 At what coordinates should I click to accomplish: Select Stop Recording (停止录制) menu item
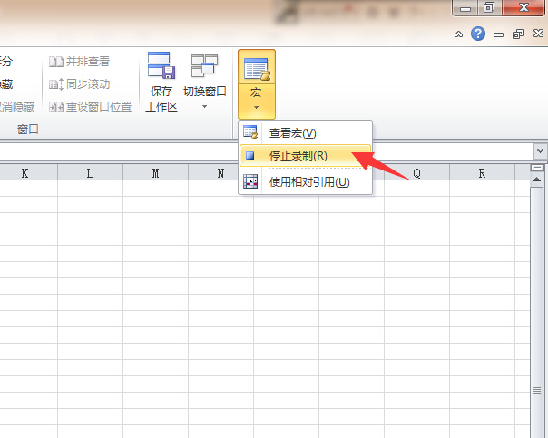click(298, 156)
